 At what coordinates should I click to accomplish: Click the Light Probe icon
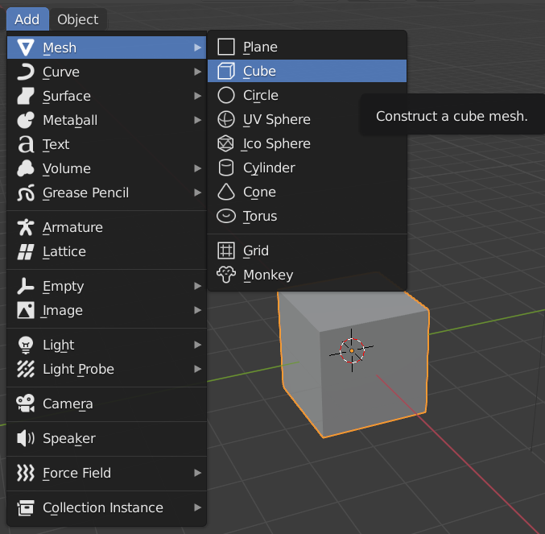click(26, 369)
